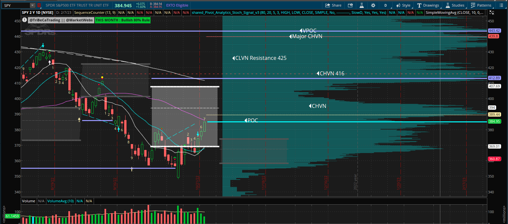This screenshot has width=508, height=224.
Task: Click the 11/18/22 expiration date marker
Action: click(264, 183)
